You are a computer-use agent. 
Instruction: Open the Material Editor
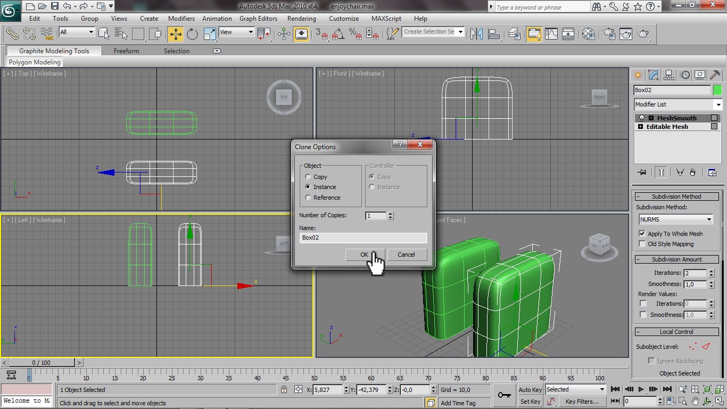click(x=588, y=34)
